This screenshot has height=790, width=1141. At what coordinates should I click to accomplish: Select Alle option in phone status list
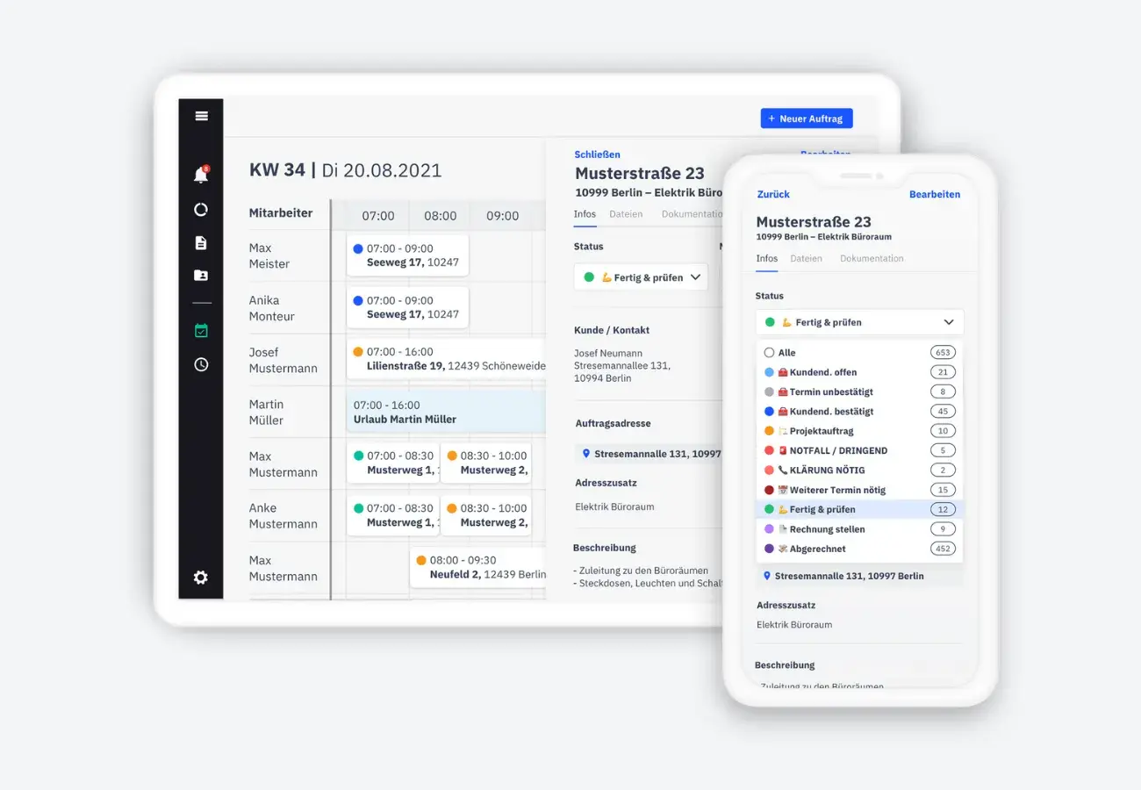(x=860, y=352)
